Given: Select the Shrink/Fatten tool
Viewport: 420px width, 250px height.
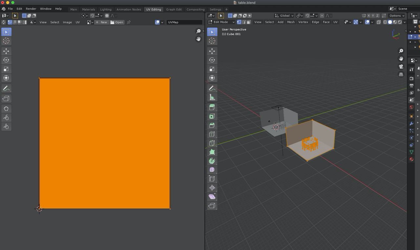Looking at the screenshot, I should coord(212,188).
